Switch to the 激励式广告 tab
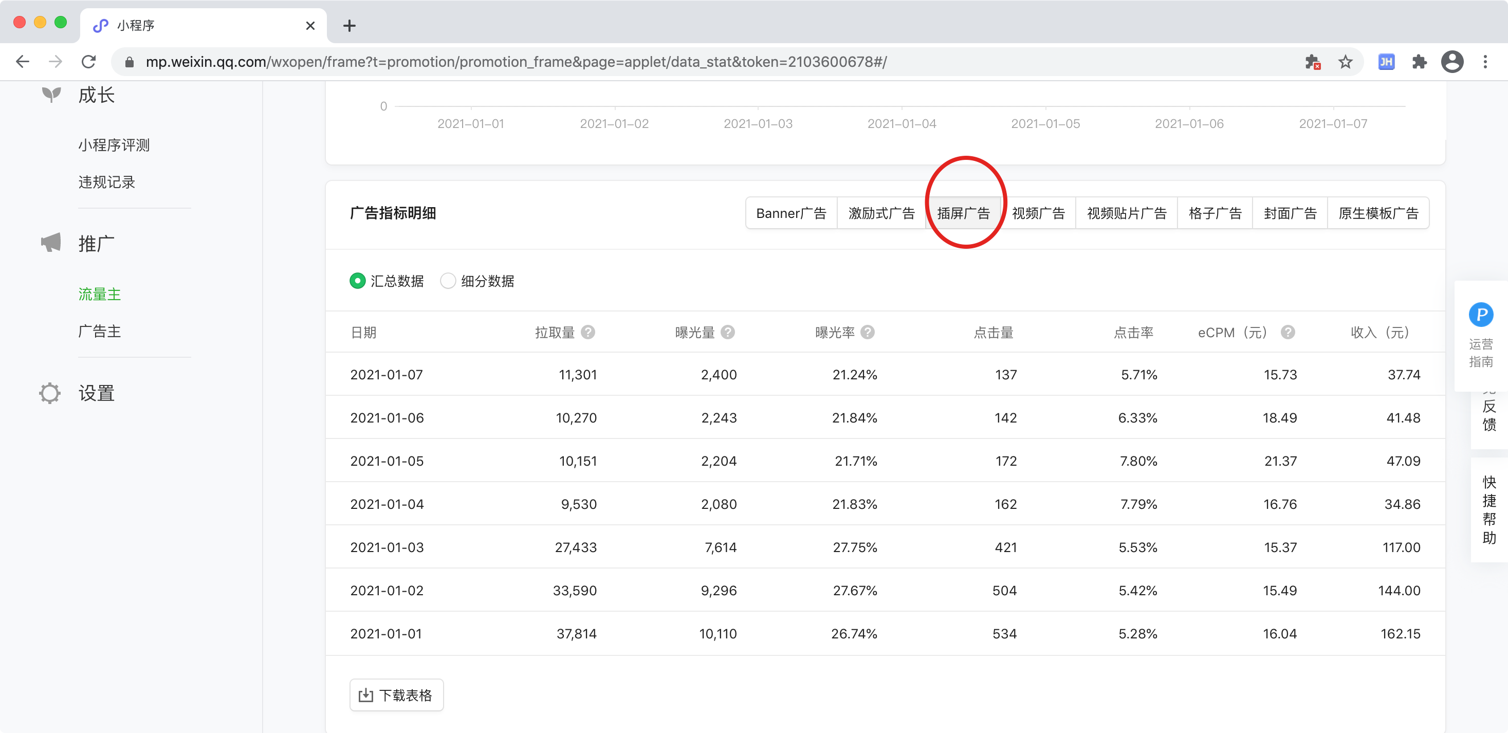 tap(881, 213)
